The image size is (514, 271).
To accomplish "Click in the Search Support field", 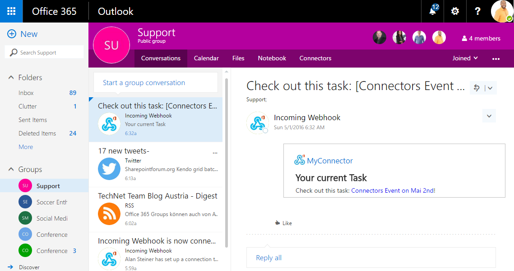I will (x=44, y=52).
